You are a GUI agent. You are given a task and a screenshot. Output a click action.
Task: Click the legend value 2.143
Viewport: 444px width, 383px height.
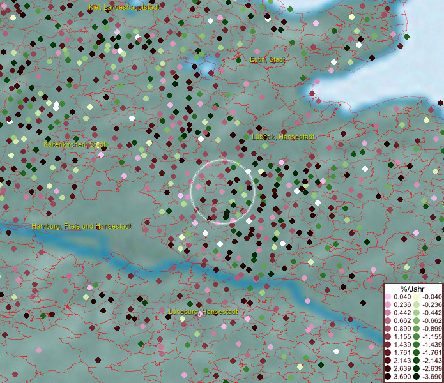[x=402, y=361]
